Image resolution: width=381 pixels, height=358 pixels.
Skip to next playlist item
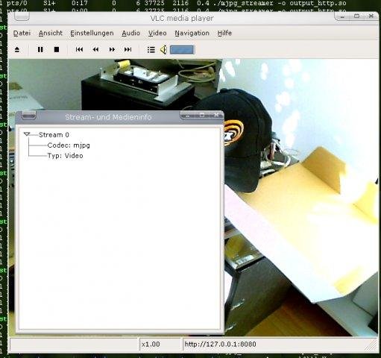127,50
